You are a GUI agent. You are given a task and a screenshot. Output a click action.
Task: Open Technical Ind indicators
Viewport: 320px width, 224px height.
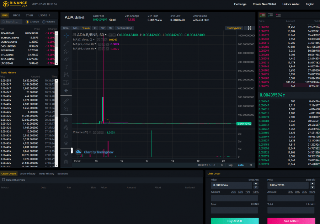click(124, 28)
